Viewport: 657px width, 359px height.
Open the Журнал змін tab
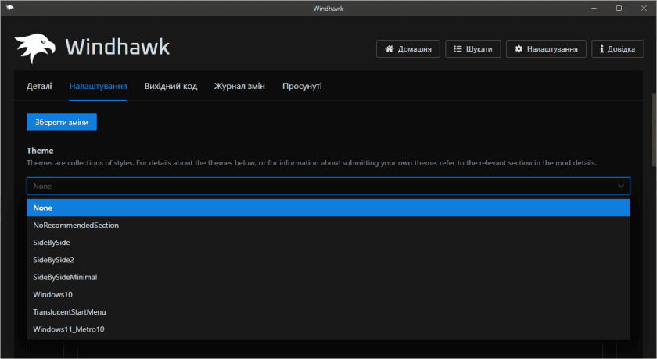click(x=239, y=86)
